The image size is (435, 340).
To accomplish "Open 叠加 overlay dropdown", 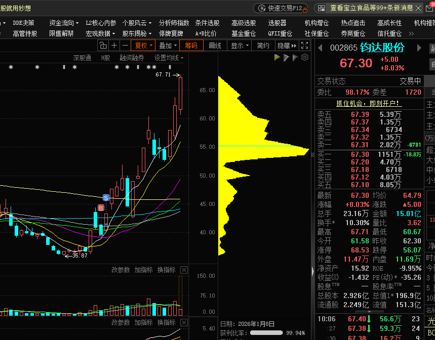I will (x=167, y=46).
